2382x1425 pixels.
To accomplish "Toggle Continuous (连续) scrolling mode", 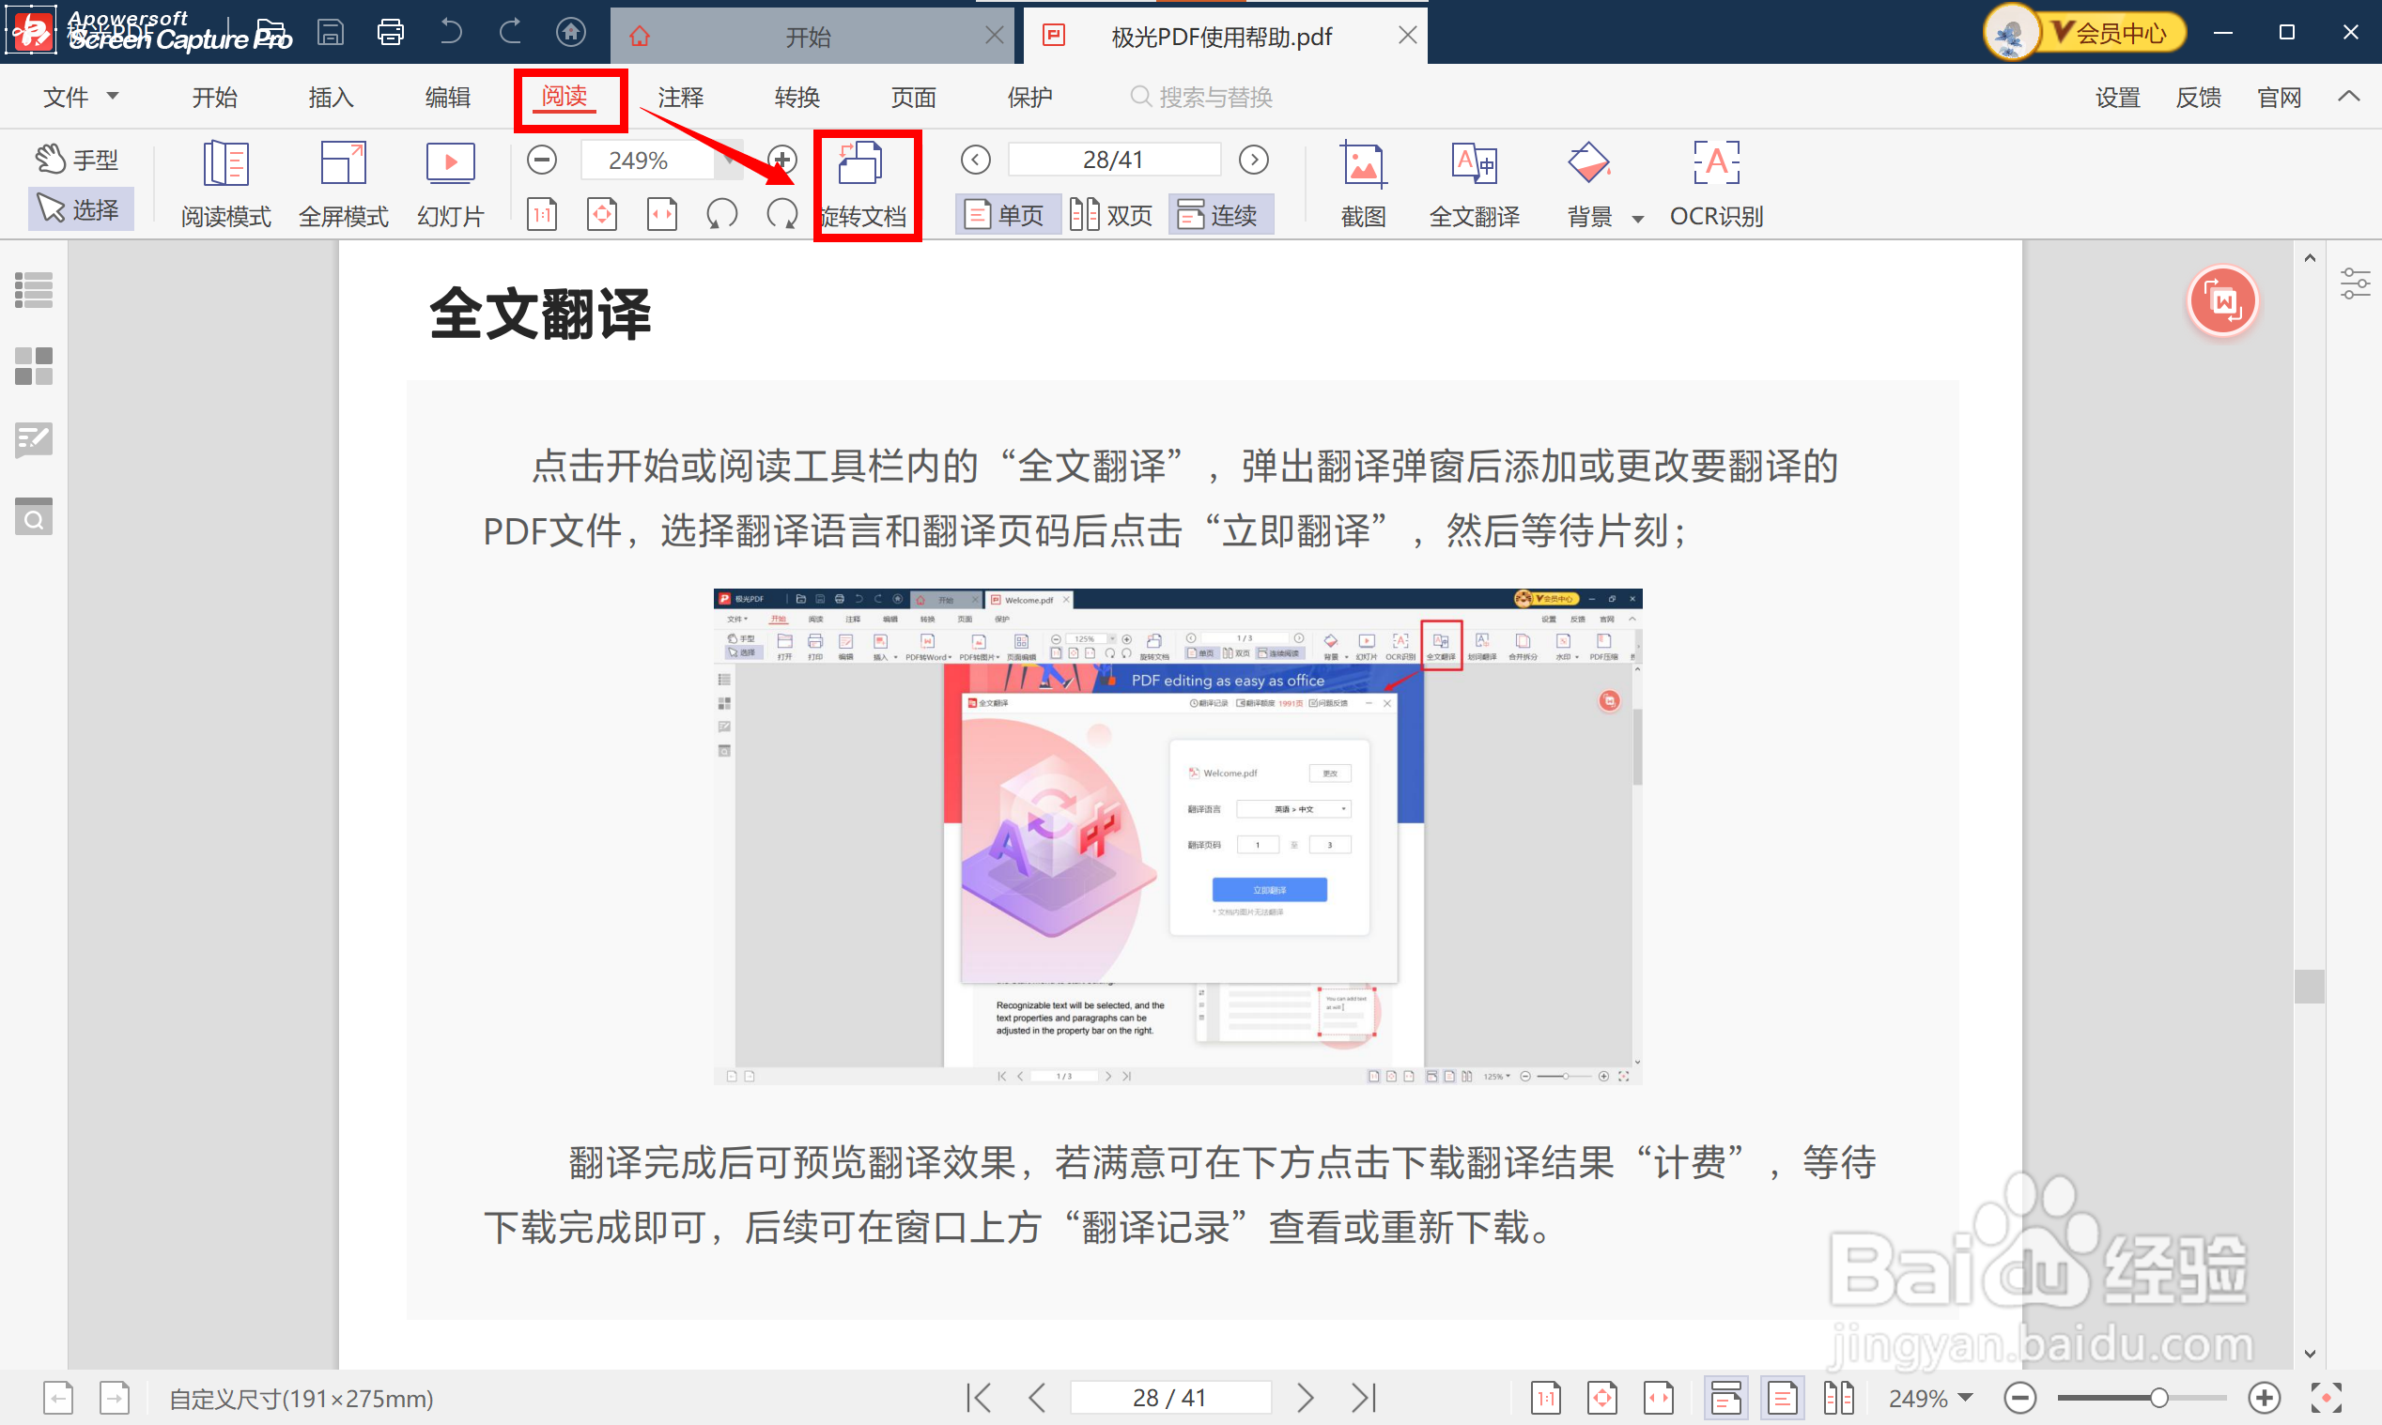I will [1220, 214].
